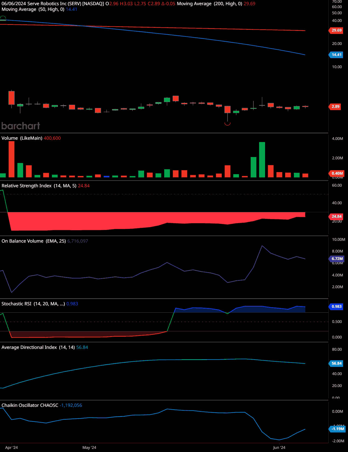348x452 pixels.
Task: Open the Chaikin Oscillator CHAOSC label
Action: pos(30,405)
